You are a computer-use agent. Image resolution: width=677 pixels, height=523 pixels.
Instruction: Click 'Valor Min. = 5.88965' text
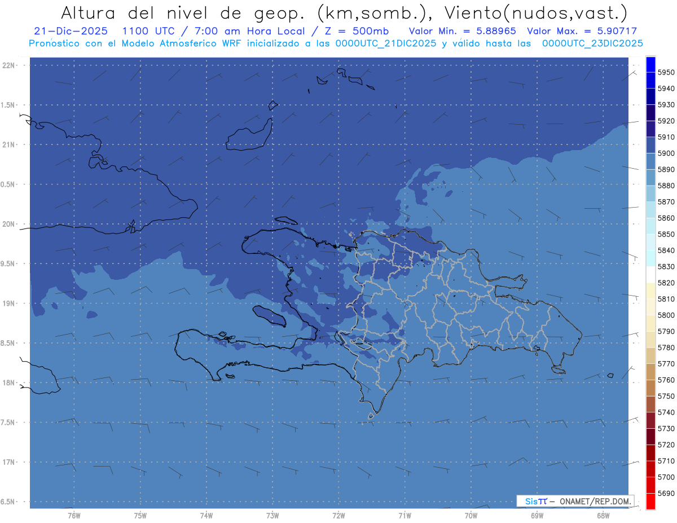[462, 31]
